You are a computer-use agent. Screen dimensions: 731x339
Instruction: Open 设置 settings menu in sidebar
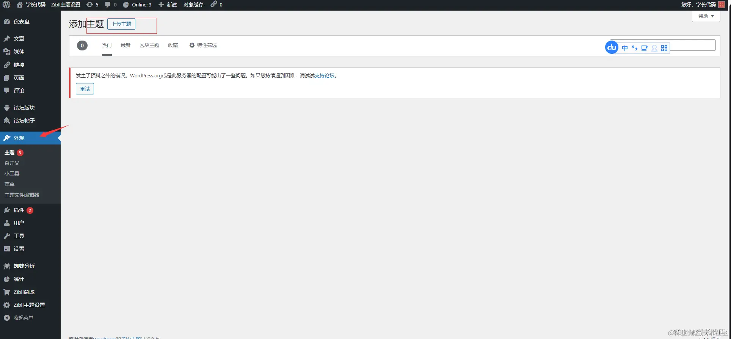pyautogui.click(x=30, y=249)
